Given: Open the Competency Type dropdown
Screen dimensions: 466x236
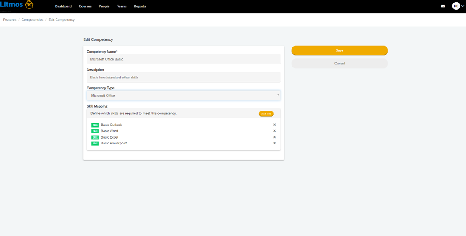Looking at the screenshot, I should (183, 96).
